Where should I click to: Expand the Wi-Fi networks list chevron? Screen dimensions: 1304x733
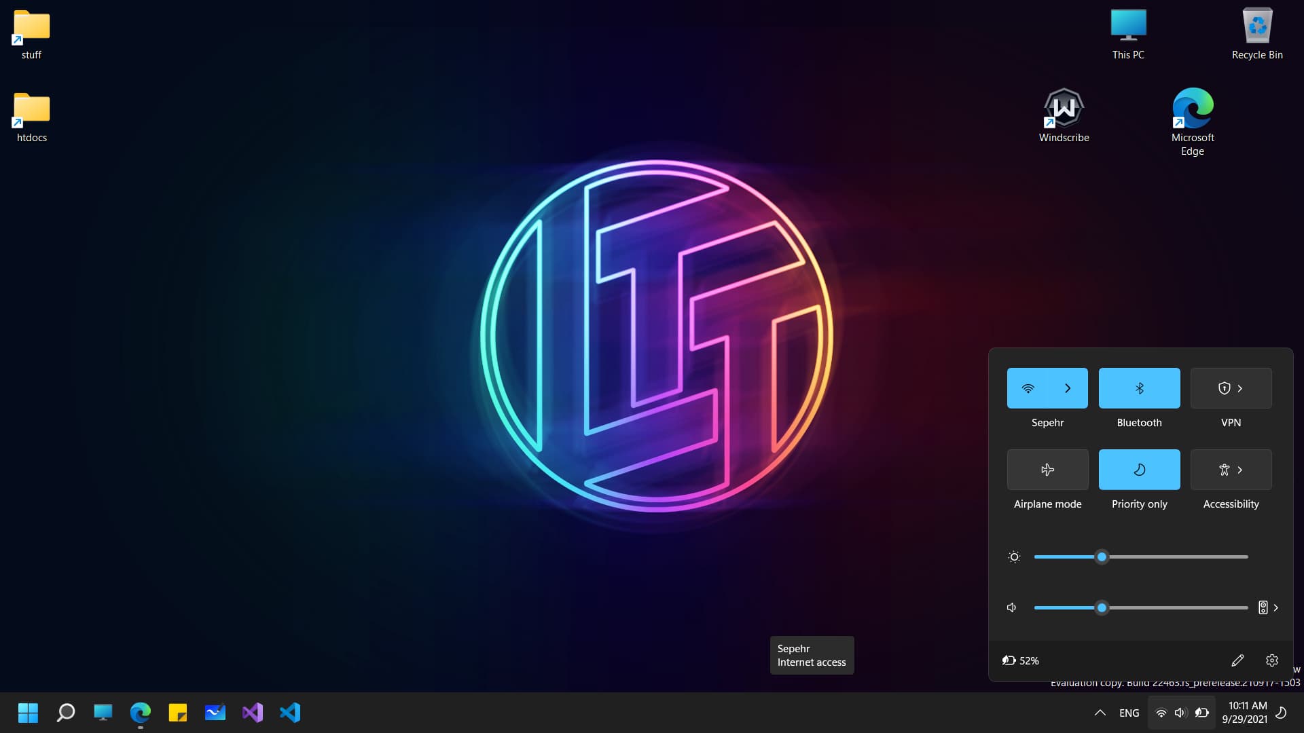pyautogui.click(x=1068, y=388)
